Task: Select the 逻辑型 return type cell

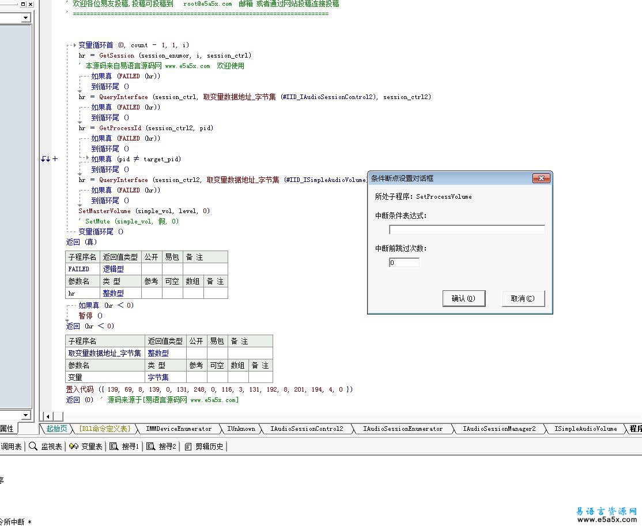Action: 121,269
